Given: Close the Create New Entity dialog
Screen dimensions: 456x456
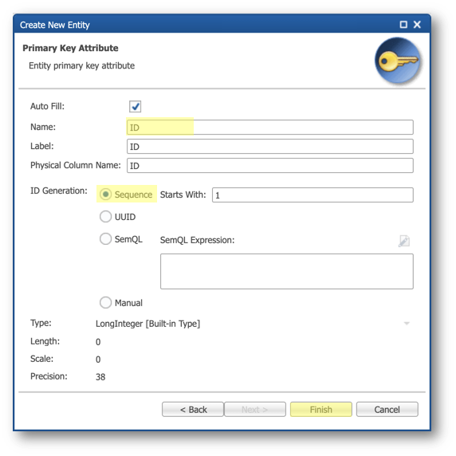Looking at the screenshot, I should (x=417, y=25).
